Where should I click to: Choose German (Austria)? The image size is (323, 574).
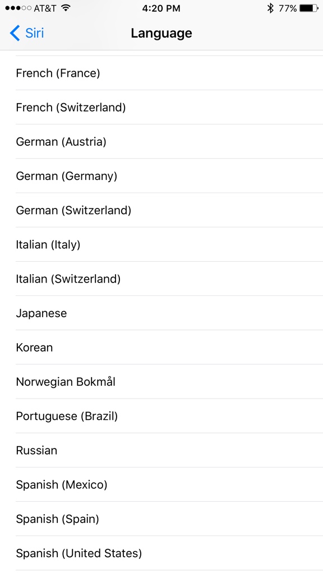[x=161, y=142]
